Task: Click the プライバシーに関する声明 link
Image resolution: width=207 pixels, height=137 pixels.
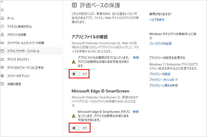Action: [x=163, y=86]
